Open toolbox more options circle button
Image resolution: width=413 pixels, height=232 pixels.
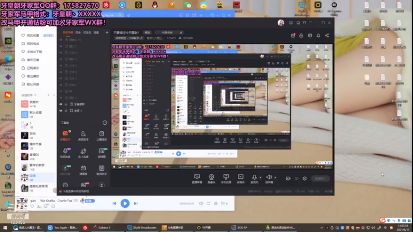pos(105,123)
